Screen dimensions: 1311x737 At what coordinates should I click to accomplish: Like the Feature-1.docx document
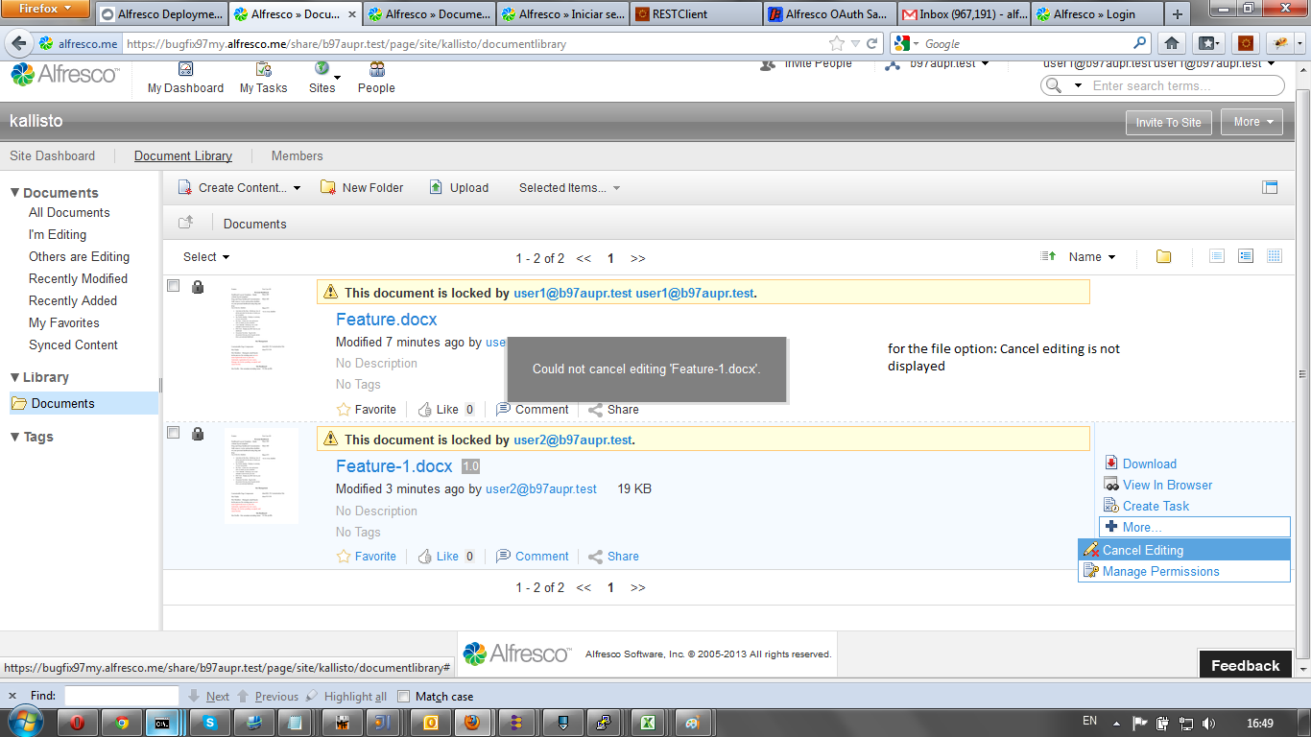point(439,556)
